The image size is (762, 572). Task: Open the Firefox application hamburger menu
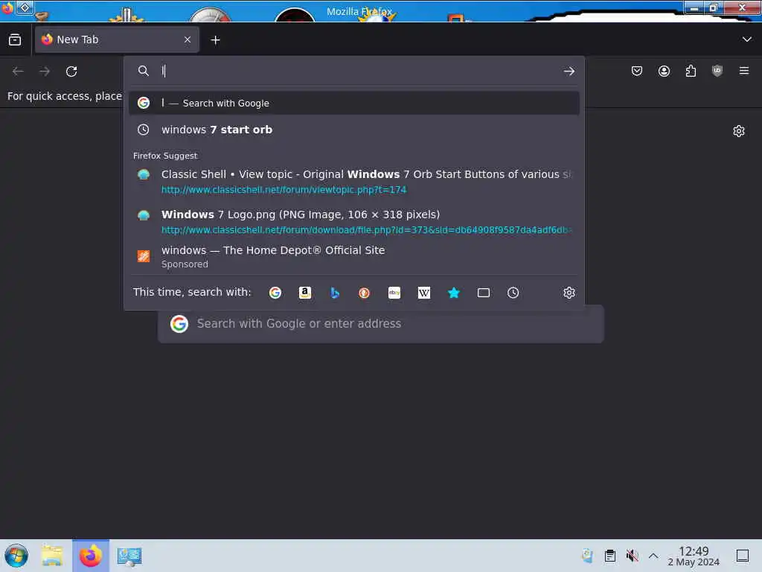click(744, 71)
